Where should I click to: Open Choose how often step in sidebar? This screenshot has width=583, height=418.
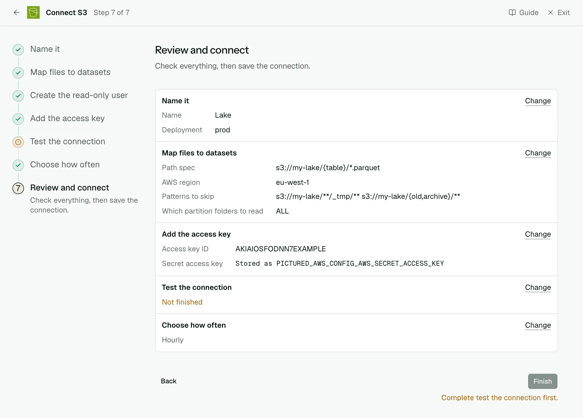click(x=65, y=165)
